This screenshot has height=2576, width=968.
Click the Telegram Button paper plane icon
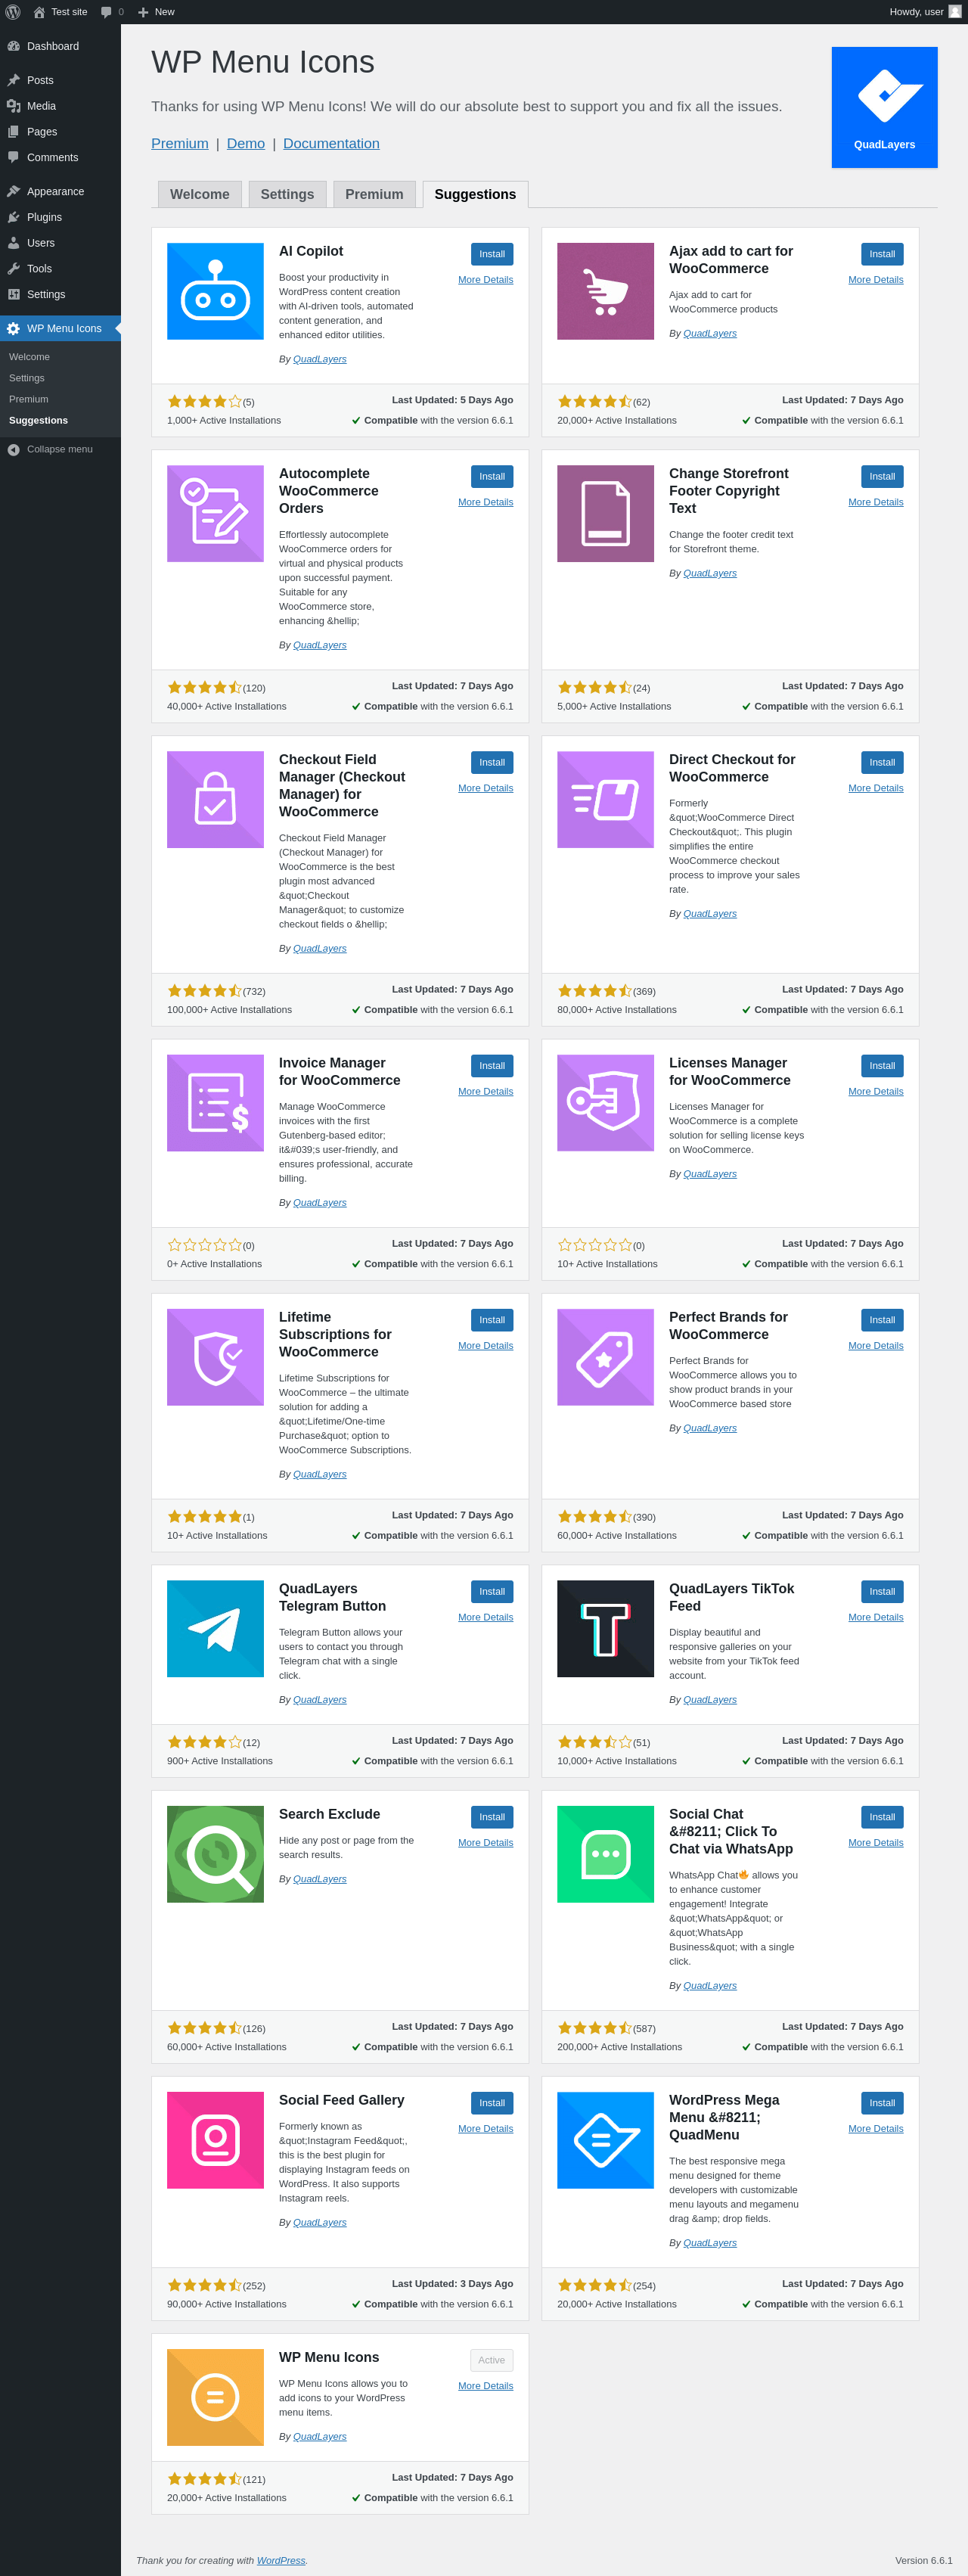click(x=215, y=1628)
